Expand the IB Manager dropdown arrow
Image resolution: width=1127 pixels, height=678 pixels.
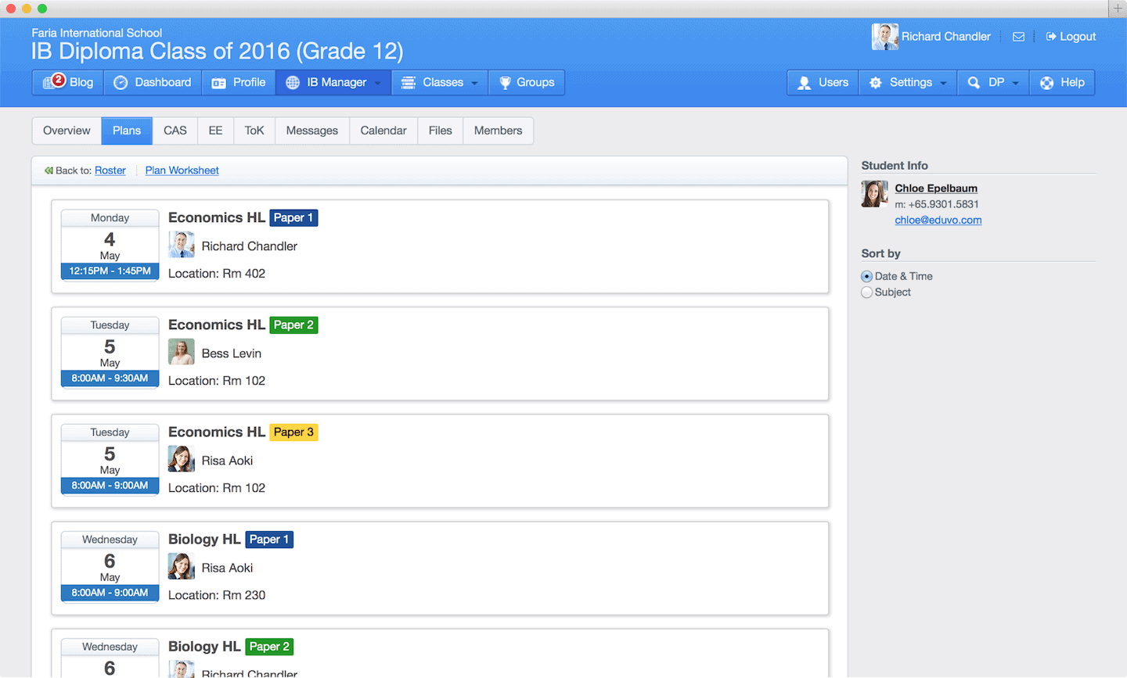point(378,83)
